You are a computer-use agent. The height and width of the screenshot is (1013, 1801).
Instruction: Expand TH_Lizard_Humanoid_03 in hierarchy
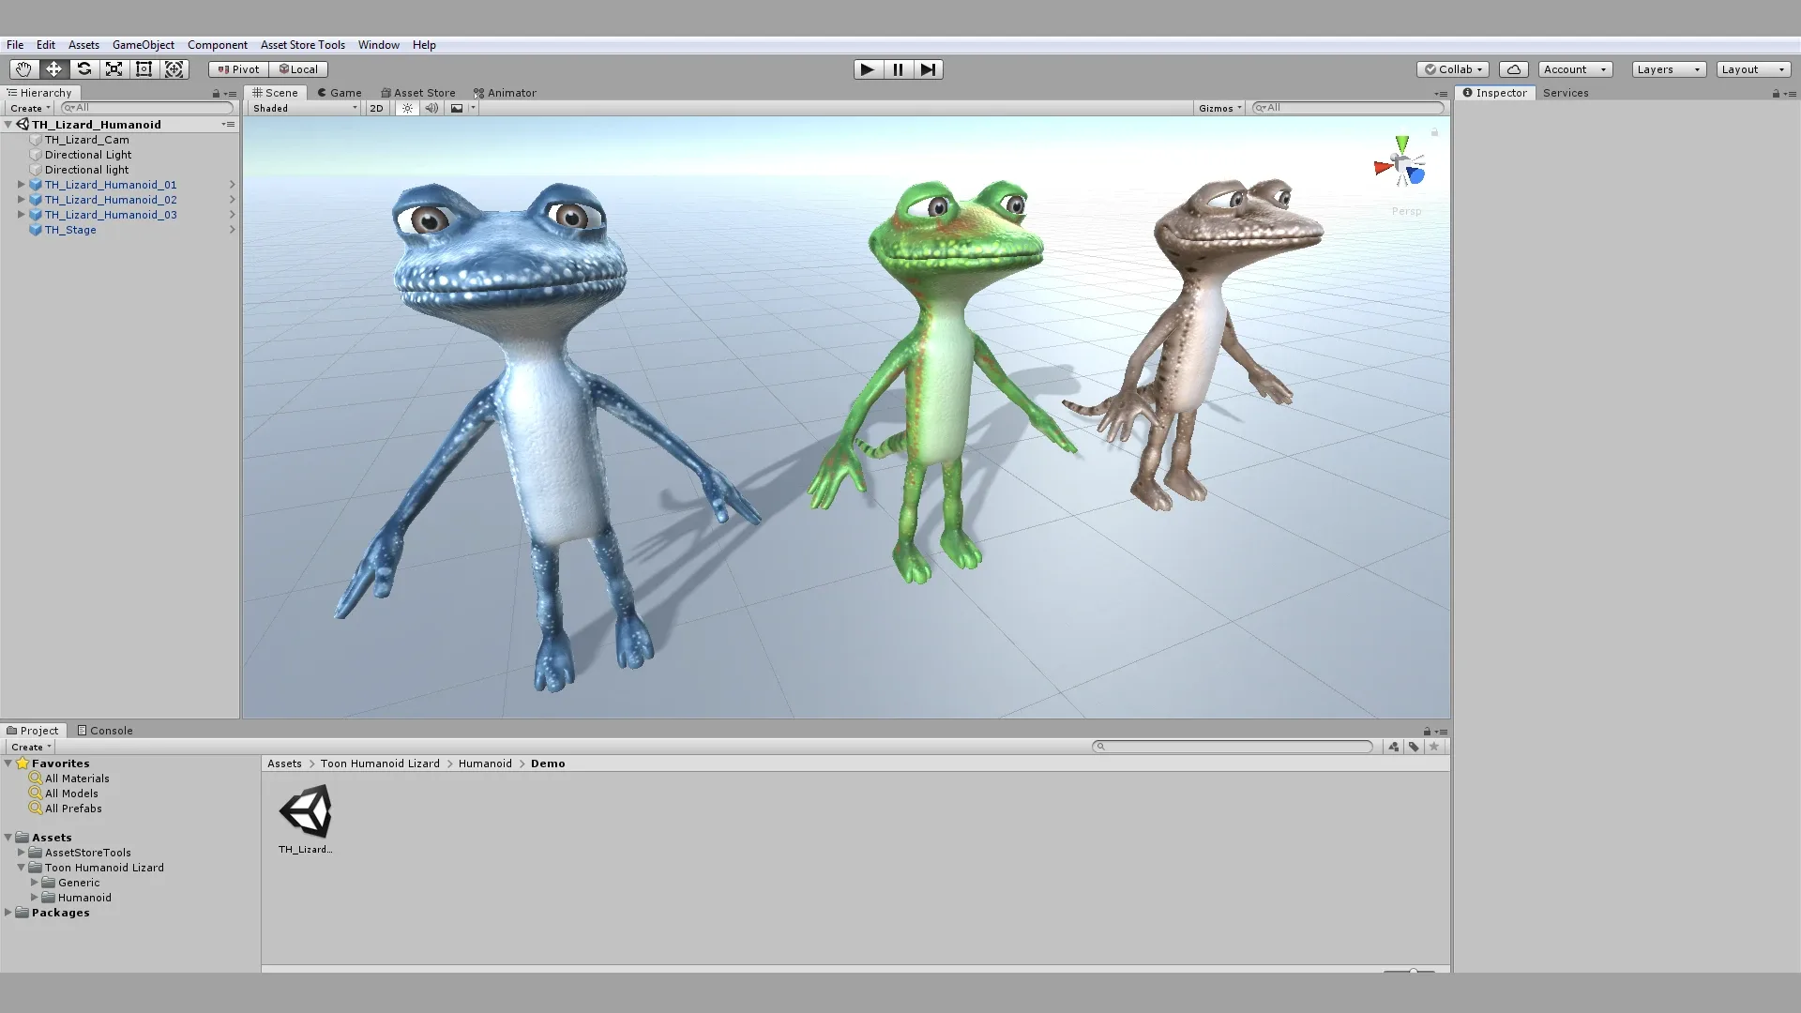(x=22, y=215)
